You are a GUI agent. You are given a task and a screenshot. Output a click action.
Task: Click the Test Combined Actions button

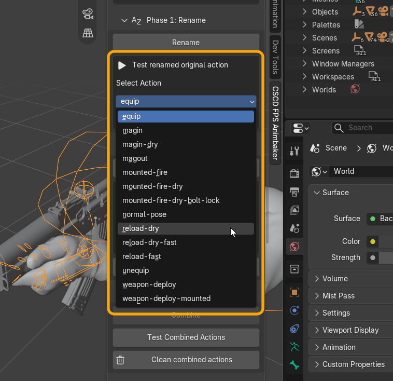pos(186,337)
